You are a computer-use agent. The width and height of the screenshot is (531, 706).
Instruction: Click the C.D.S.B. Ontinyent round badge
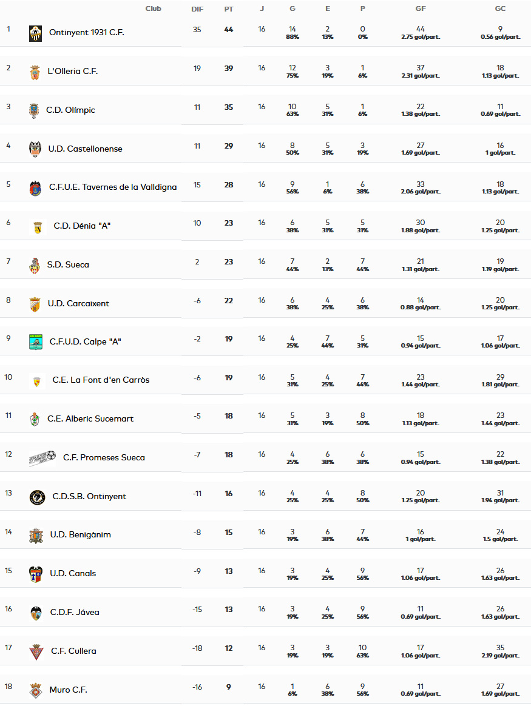click(37, 497)
